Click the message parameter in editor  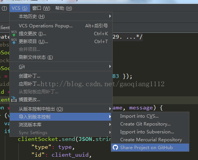click(141, 108)
